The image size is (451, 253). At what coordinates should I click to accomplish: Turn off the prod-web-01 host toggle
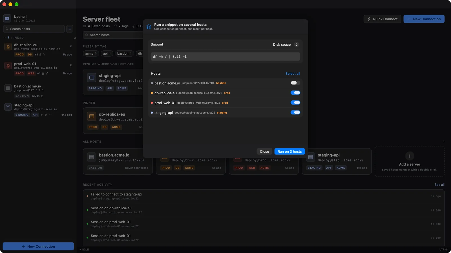295,103
